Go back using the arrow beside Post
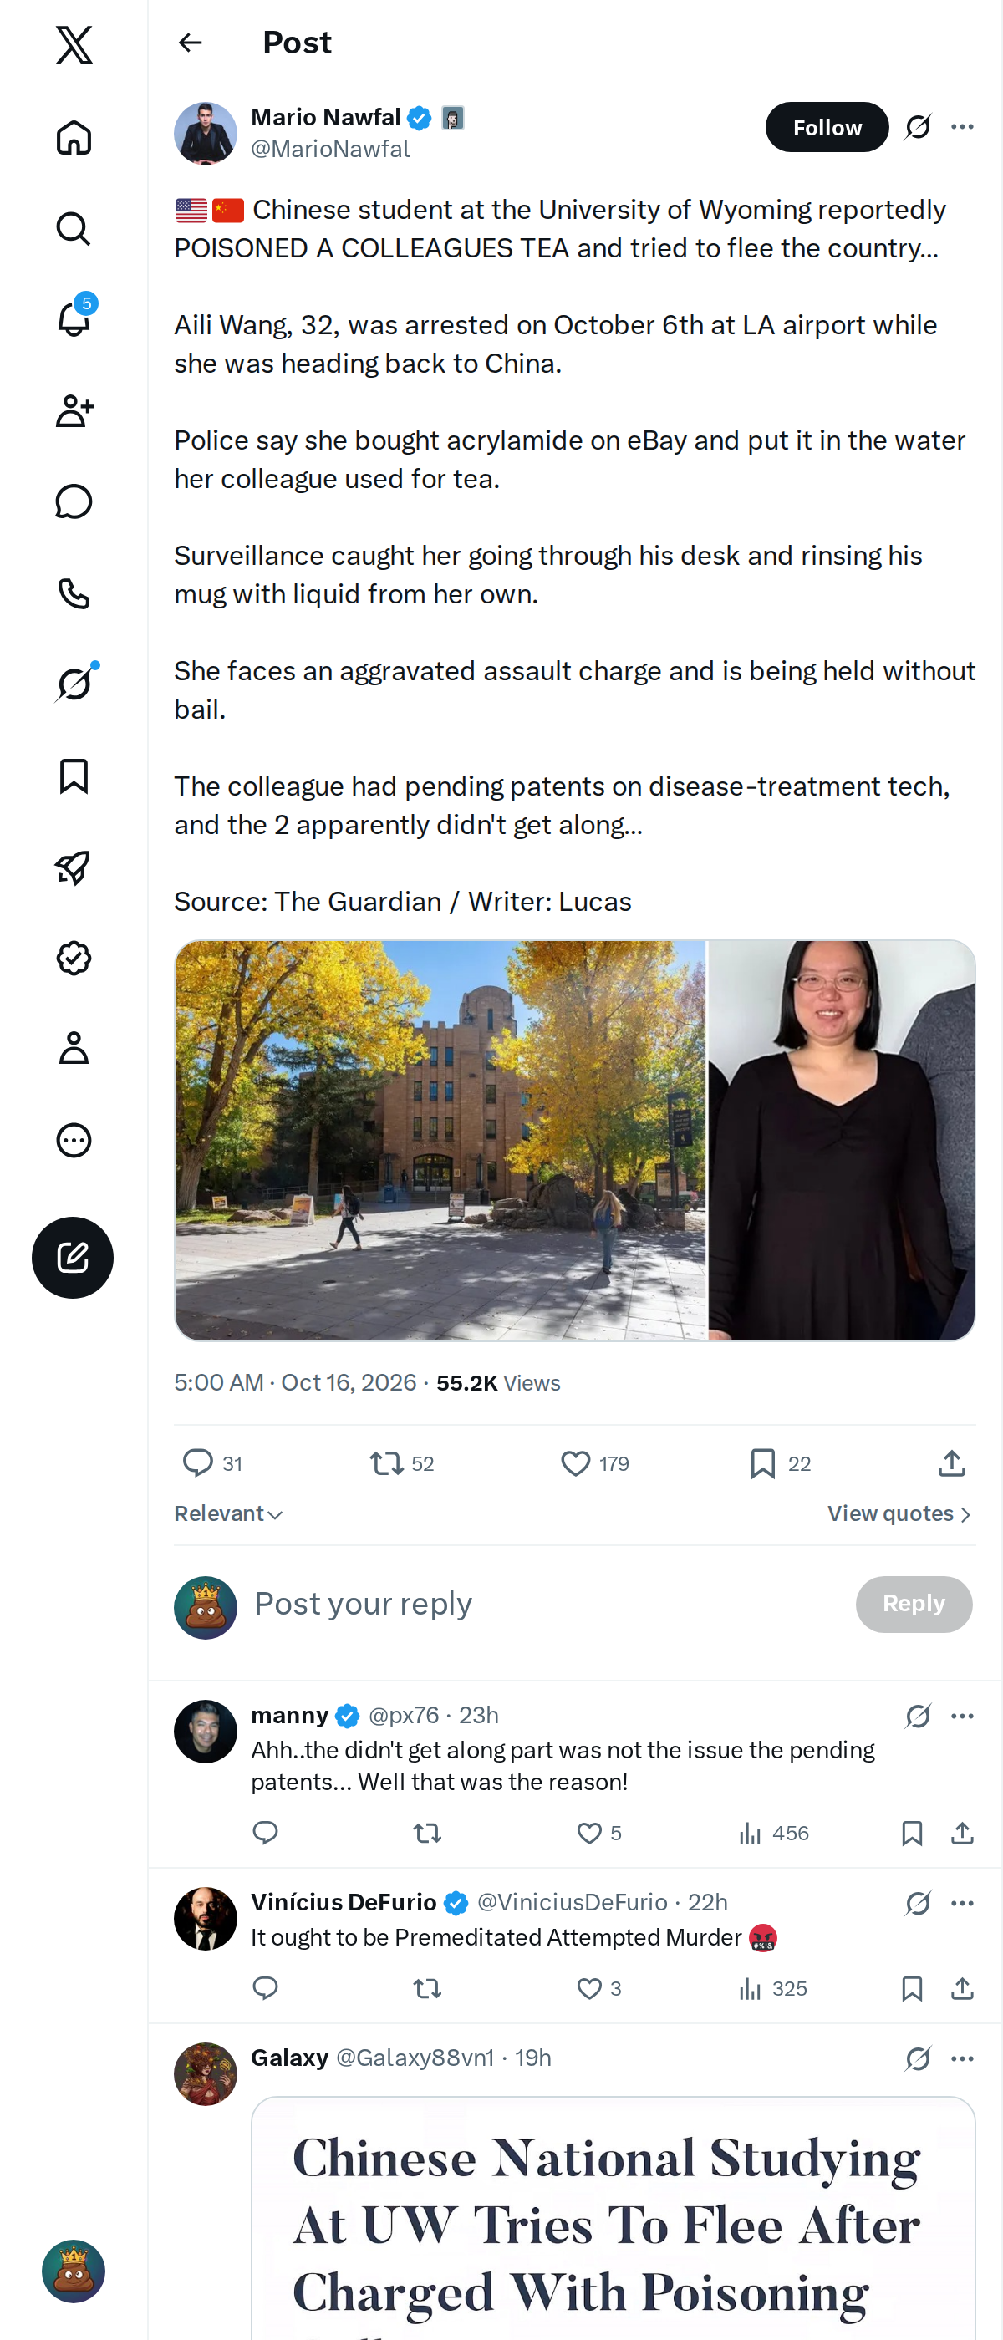The height and width of the screenshot is (2340, 1003). [x=190, y=43]
